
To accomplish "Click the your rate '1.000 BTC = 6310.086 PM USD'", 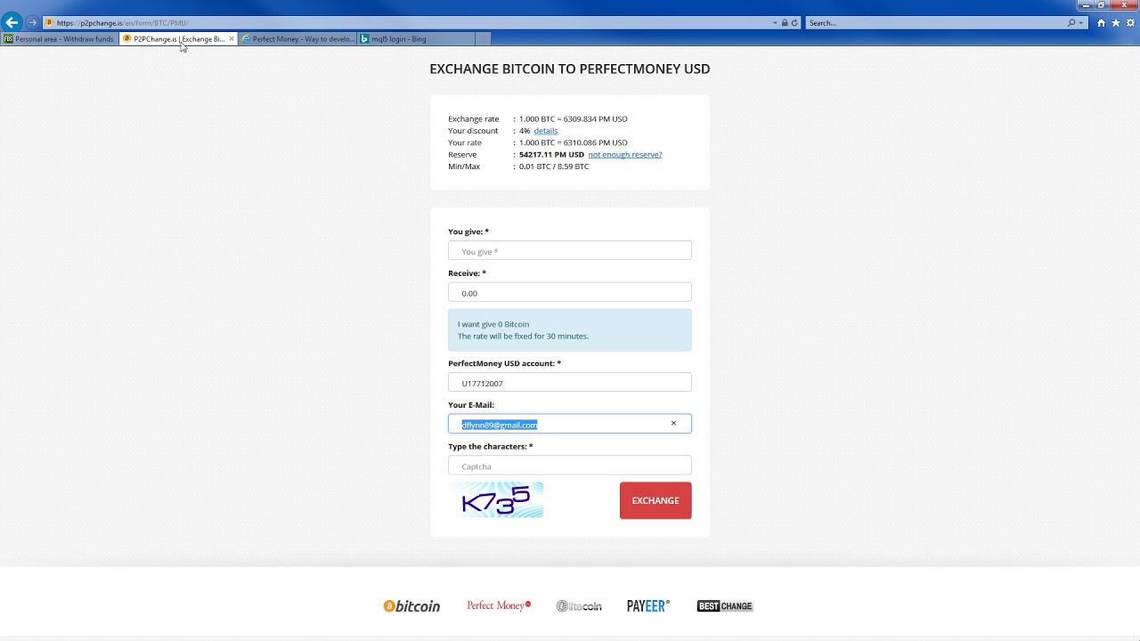I will coord(574,143).
